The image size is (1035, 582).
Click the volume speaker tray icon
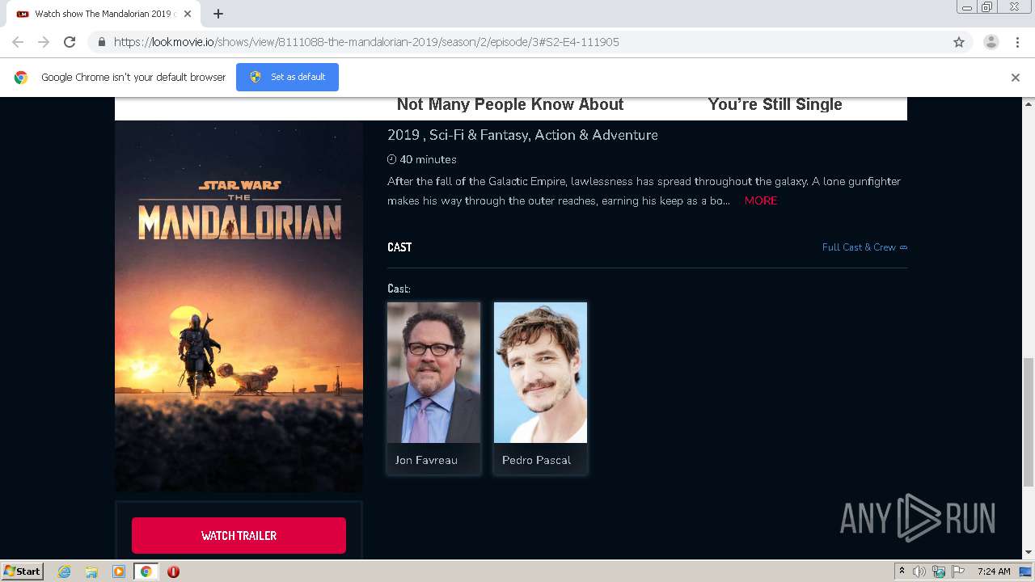(919, 571)
